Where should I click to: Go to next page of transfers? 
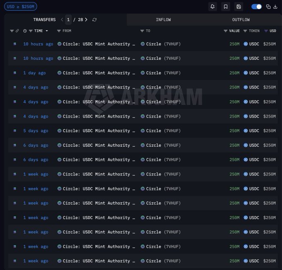86,19
